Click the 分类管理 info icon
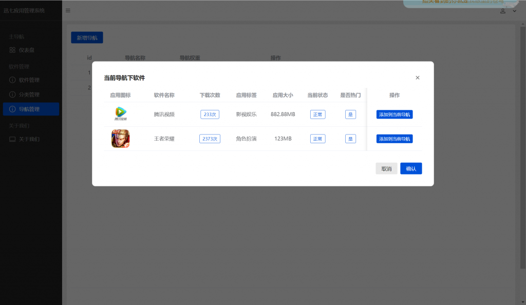Image resolution: width=526 pixels, height=305 pixels. point(12,94)
